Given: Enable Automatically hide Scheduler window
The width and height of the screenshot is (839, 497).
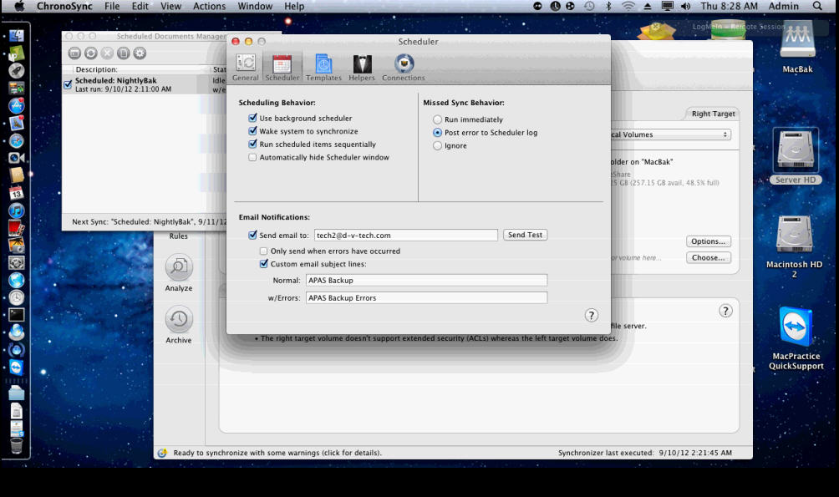Looking at the screenshot, I should click(x=252, y=157).
